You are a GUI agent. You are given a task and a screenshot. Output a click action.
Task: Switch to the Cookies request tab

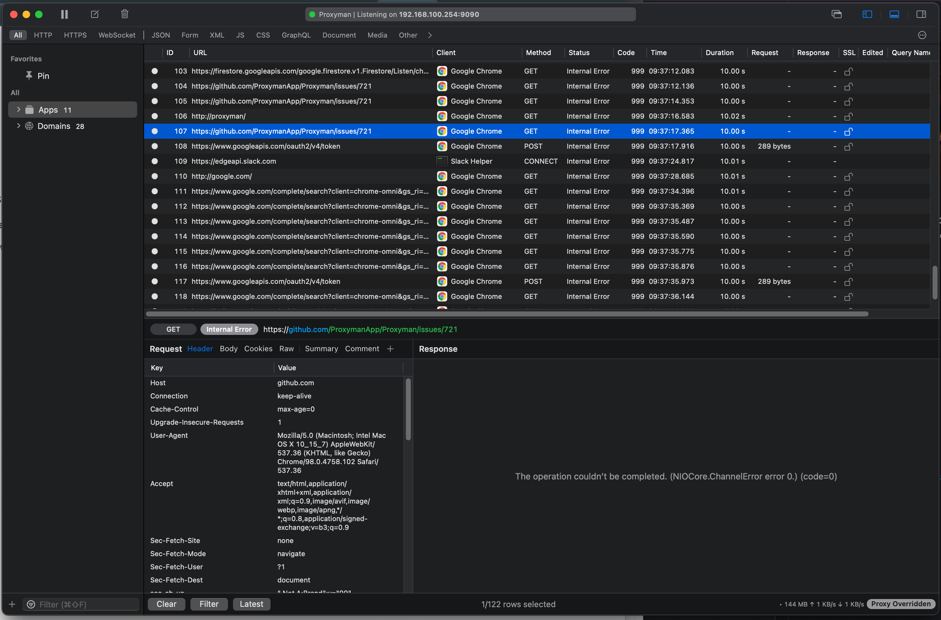pos(258,349)
